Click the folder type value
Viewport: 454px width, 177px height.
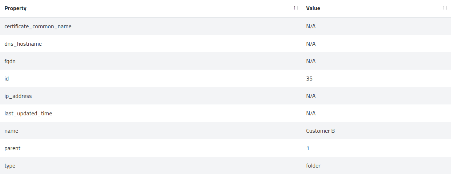tap(313, 165)
